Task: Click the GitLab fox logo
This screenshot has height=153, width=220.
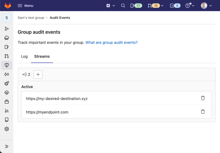Action: [8, 6]
